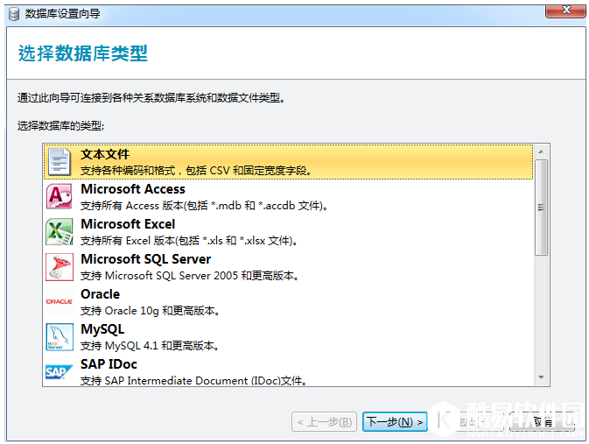Close the database setup wizard window
Image resolution: width=589 pixels, height=444 pixels.
pos(565,11)
